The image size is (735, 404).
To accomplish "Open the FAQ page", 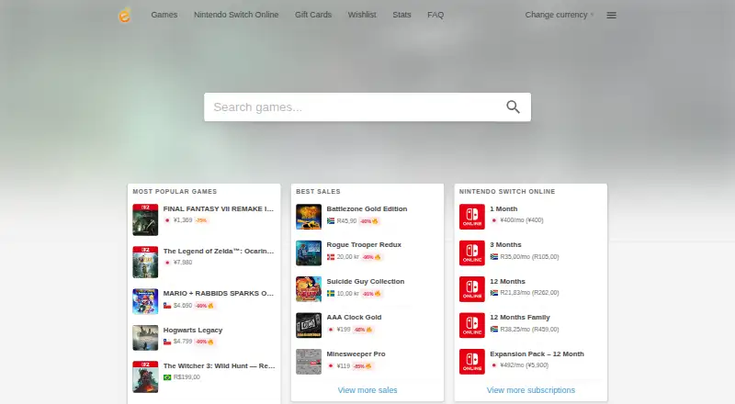I will pos(435,15).
